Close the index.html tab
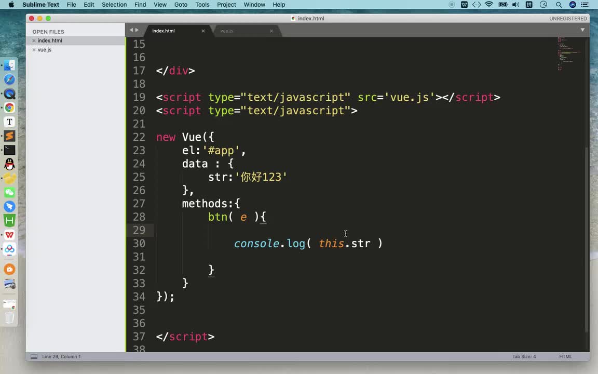 click(x=203, y=31)
